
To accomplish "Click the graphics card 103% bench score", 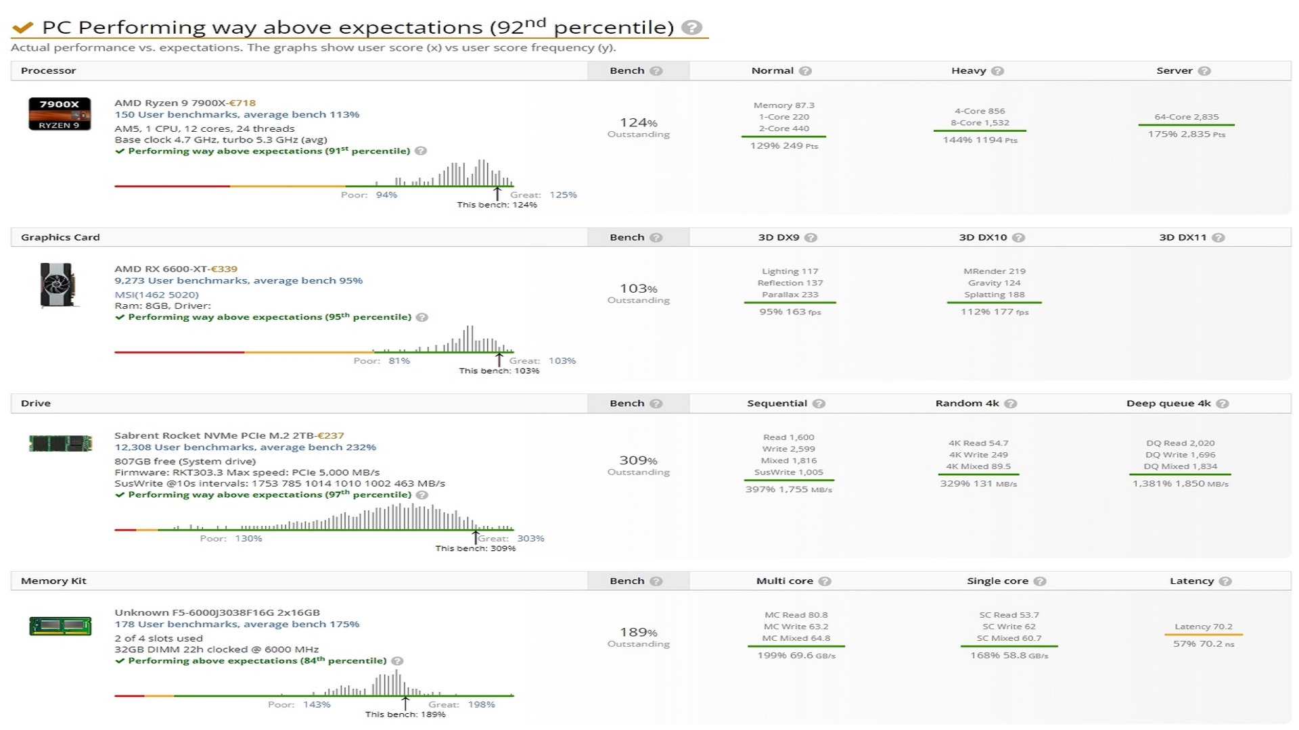I will coord(638,289).
